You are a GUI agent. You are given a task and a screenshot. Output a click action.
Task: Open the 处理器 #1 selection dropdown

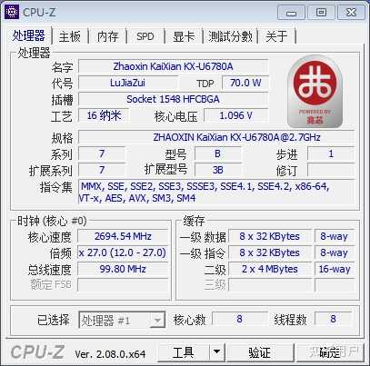pos(122,320)
